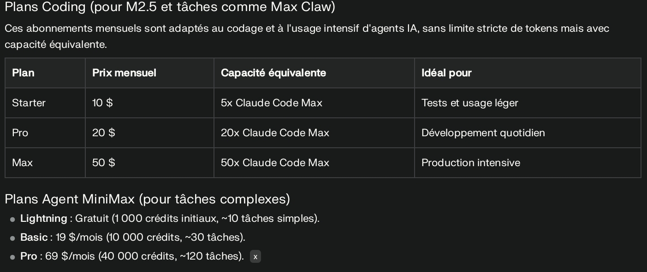Click the Plans Agent MiniMax heading

click(147, 199)
